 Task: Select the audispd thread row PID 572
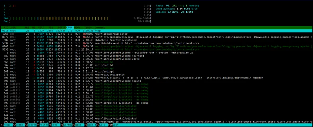pyautogui.click(x=156, y=68)
